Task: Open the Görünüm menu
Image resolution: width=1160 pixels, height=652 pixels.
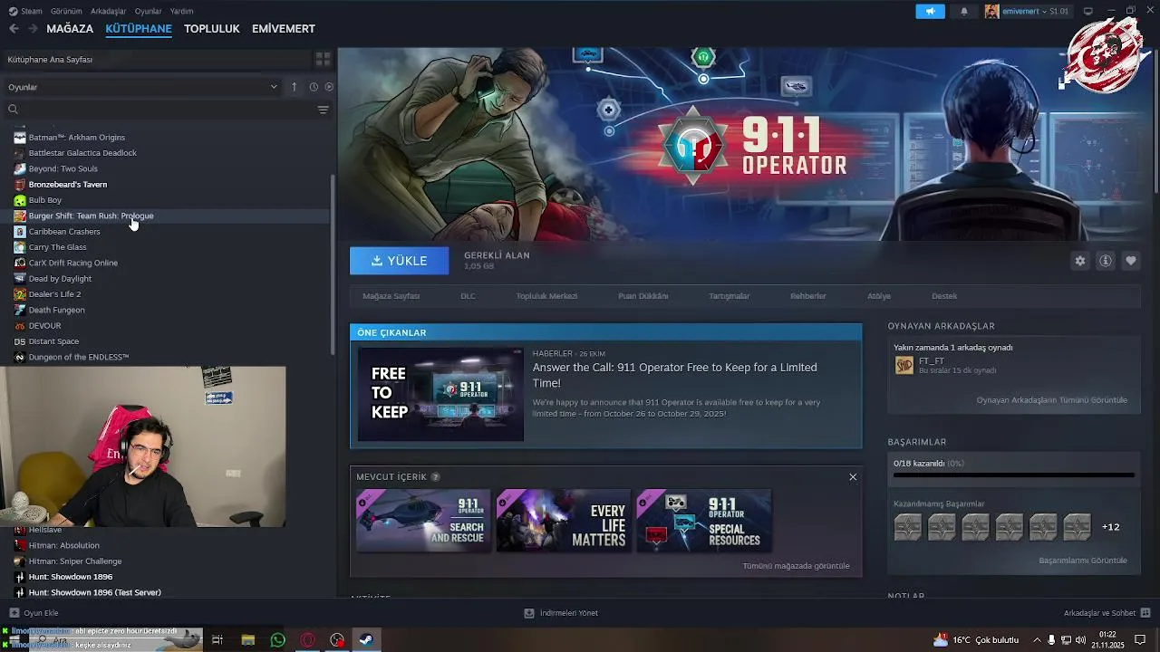Action: tap(66, 11)
